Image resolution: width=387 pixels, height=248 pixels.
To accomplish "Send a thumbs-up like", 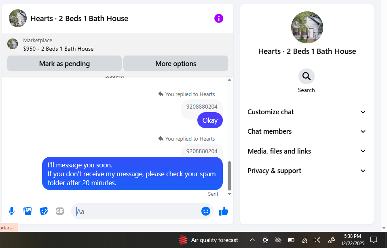I will pos(224,212).
